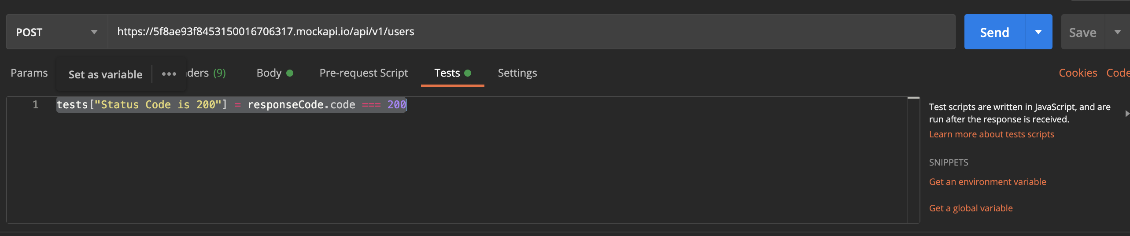This screenshot has height=236, width=1130.
Task: Save the request
Action: click(x=1082, y=32)
